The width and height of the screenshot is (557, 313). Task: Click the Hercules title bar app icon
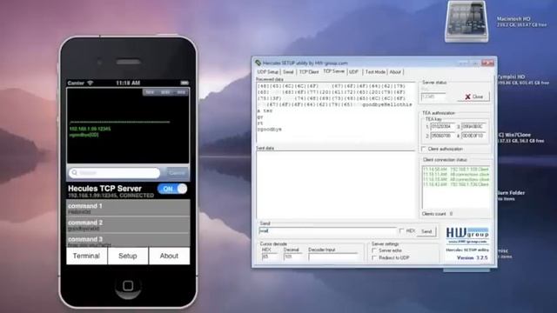tap(258, 63)
